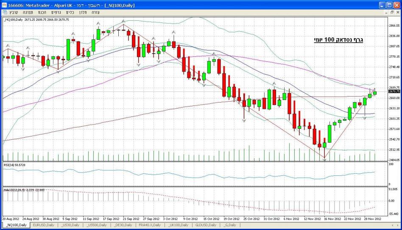Close the inner _NQ100 chart window
The height and width of the screenshot is (230, 402).
(x=397, y=12)
